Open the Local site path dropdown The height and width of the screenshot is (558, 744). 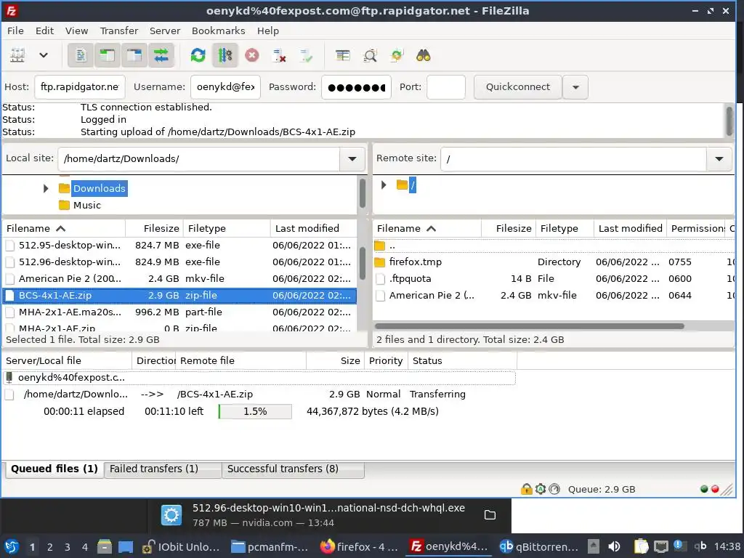[352, 159]
